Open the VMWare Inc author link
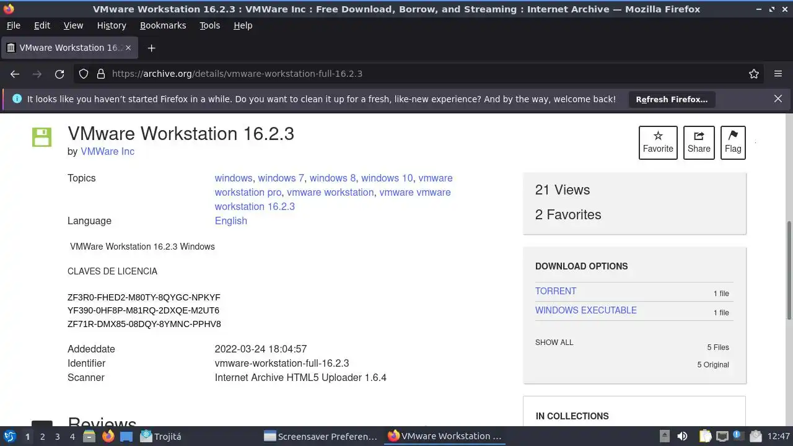The height and width of the screenshot is (446, 793). coord(107,151)
